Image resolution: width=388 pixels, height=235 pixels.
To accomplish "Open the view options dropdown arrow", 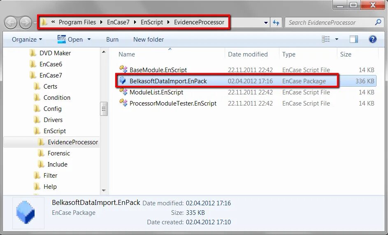I will click(x=337, y=40).
